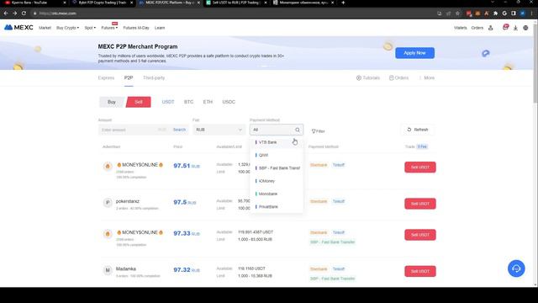Sell USDT to Madamka at 97.32
Viewport: 538px width, 303px height.
point(420,271)
